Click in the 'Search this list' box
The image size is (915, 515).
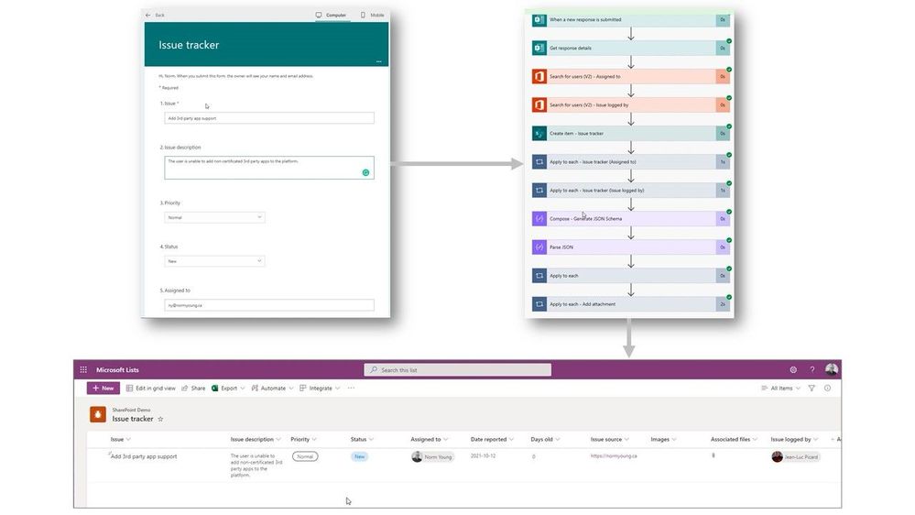458,369
